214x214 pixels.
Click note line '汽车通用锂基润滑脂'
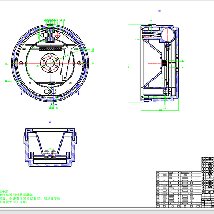coord(18,195)
